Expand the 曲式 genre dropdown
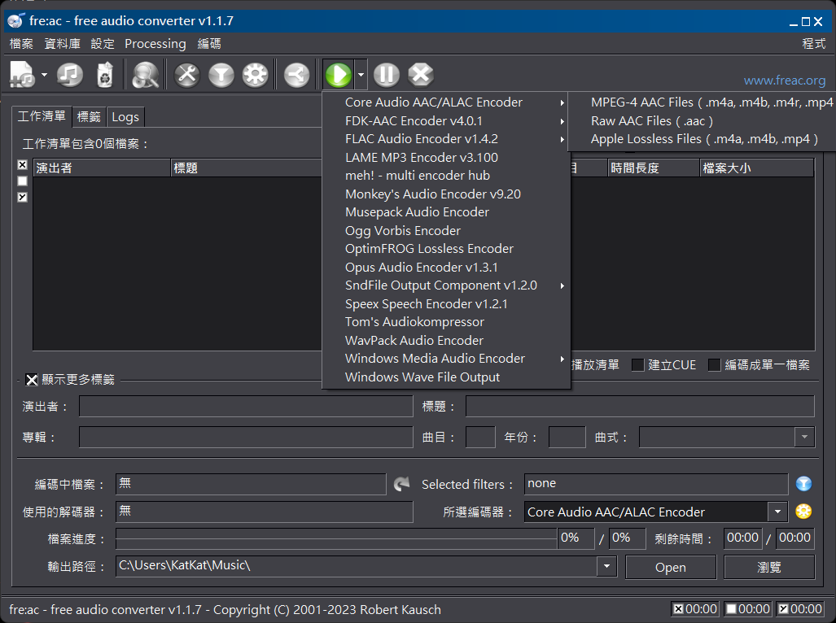 point(804,438)
